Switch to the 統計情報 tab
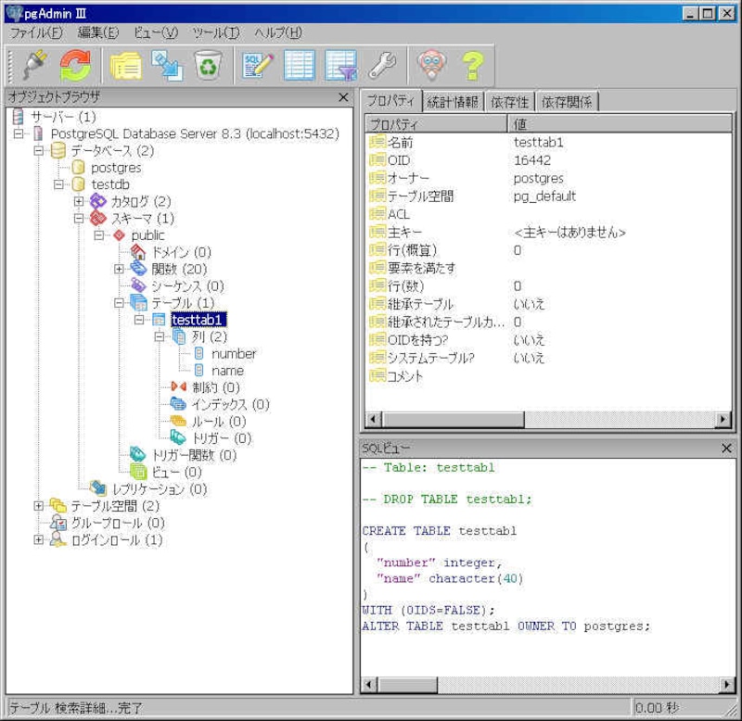This screenshot has width=742, height=721. tap(454, 102)
